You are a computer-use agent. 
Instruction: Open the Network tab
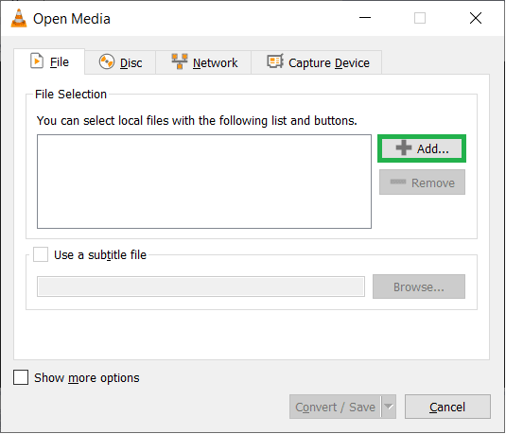pyautogui.click(x=203, y=62)
